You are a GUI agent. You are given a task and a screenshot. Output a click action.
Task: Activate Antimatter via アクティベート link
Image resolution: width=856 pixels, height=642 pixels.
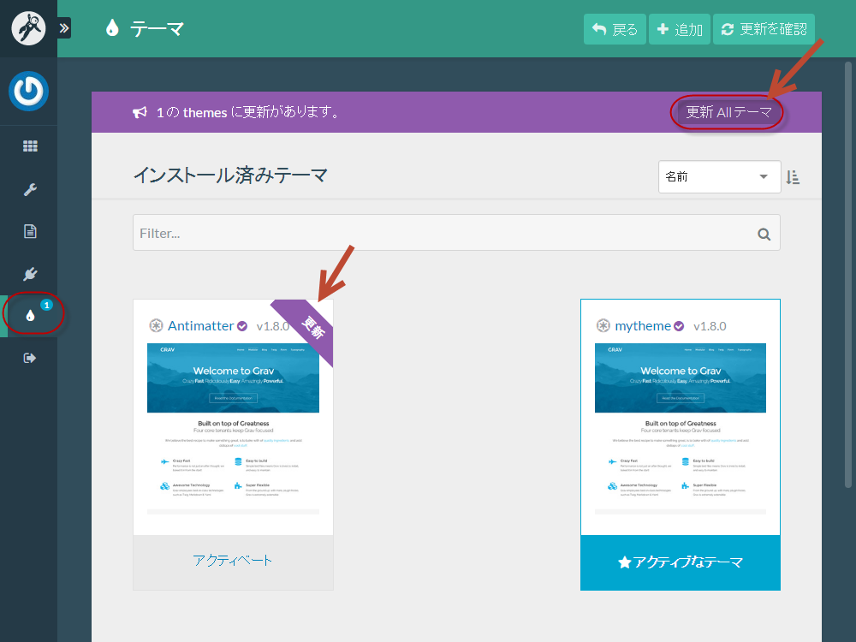[233, 561]
